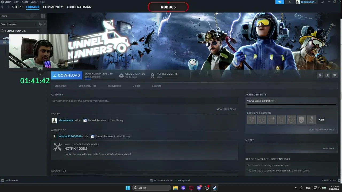Screen dimensions: 342x192
Task: Open notifications bell
Action: pos(290,2)
